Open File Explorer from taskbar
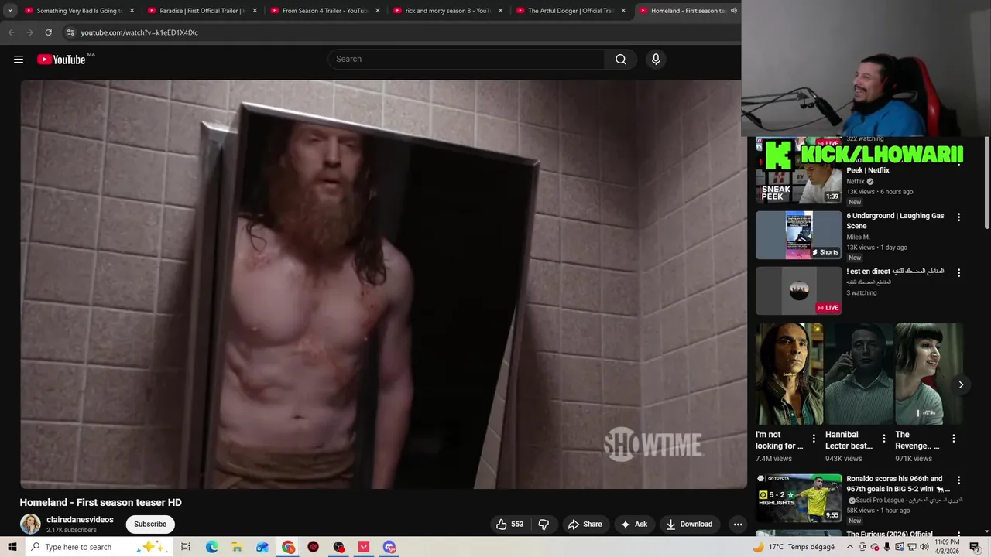This screenshot has width=991, height=557. [237, 547]
